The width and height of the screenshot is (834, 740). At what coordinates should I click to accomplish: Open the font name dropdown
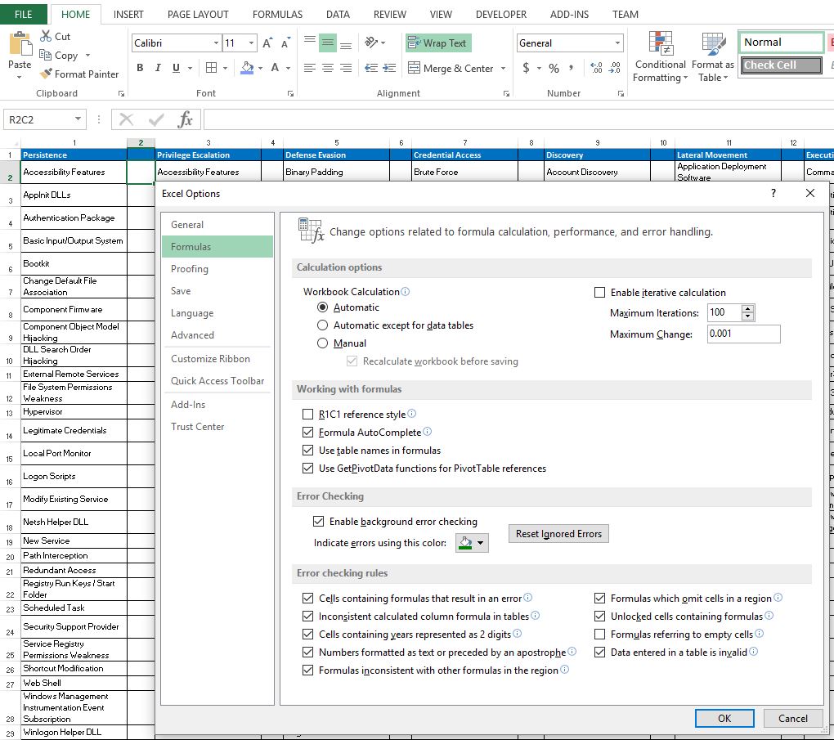[x=215, y=43]
